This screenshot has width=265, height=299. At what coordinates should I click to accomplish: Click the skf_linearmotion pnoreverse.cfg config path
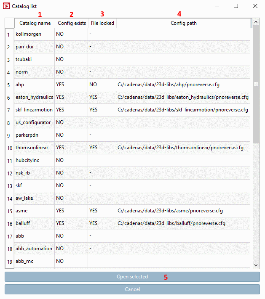click(183, 110)
